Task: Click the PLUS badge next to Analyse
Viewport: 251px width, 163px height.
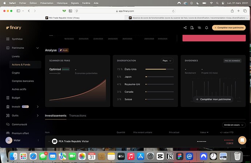Action: pos(64,50)
